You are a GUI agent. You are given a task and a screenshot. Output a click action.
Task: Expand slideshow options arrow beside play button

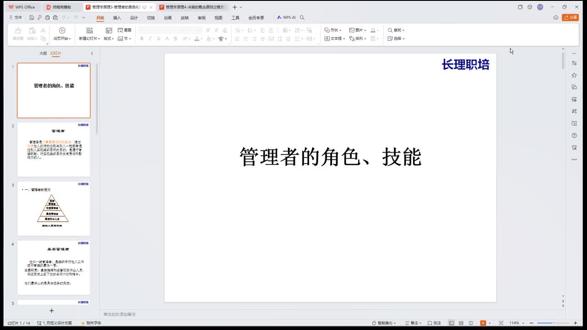(489, 323)
